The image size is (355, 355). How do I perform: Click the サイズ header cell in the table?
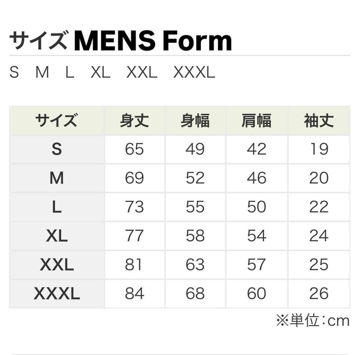pos(56,121)
